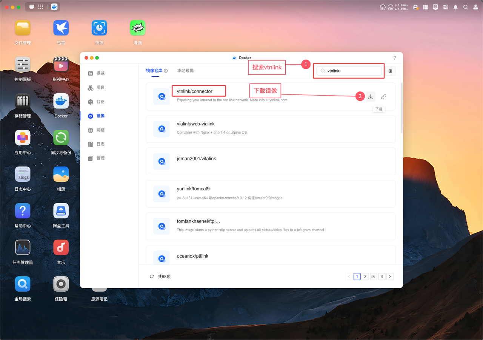Open registry settings gear icon
The image size is (483, 340).
[x=390, y=71]
